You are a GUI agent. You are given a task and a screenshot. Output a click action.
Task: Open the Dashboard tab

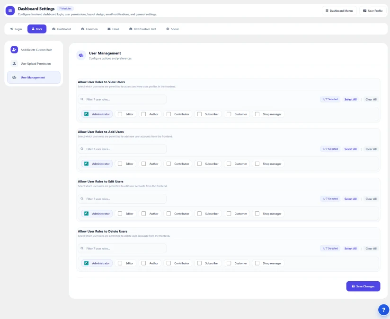62,29
